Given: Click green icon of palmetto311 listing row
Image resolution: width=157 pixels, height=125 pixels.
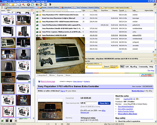Looking at the screenshot, I should point(37,25).
